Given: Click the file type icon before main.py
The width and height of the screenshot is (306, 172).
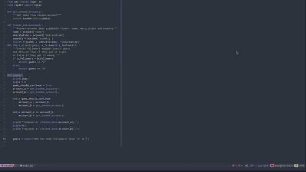Looking at the screenshot, I should [21, 166].
